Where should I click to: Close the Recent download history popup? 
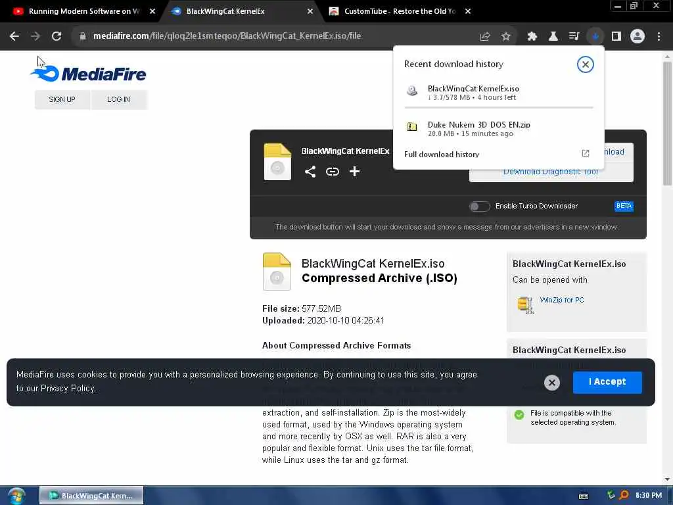click(x=585, y=64)
